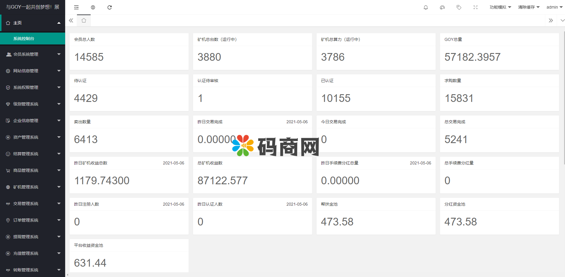565x277 pixels.
Task: Open the theme palette icon
Action: coord(442,7)
